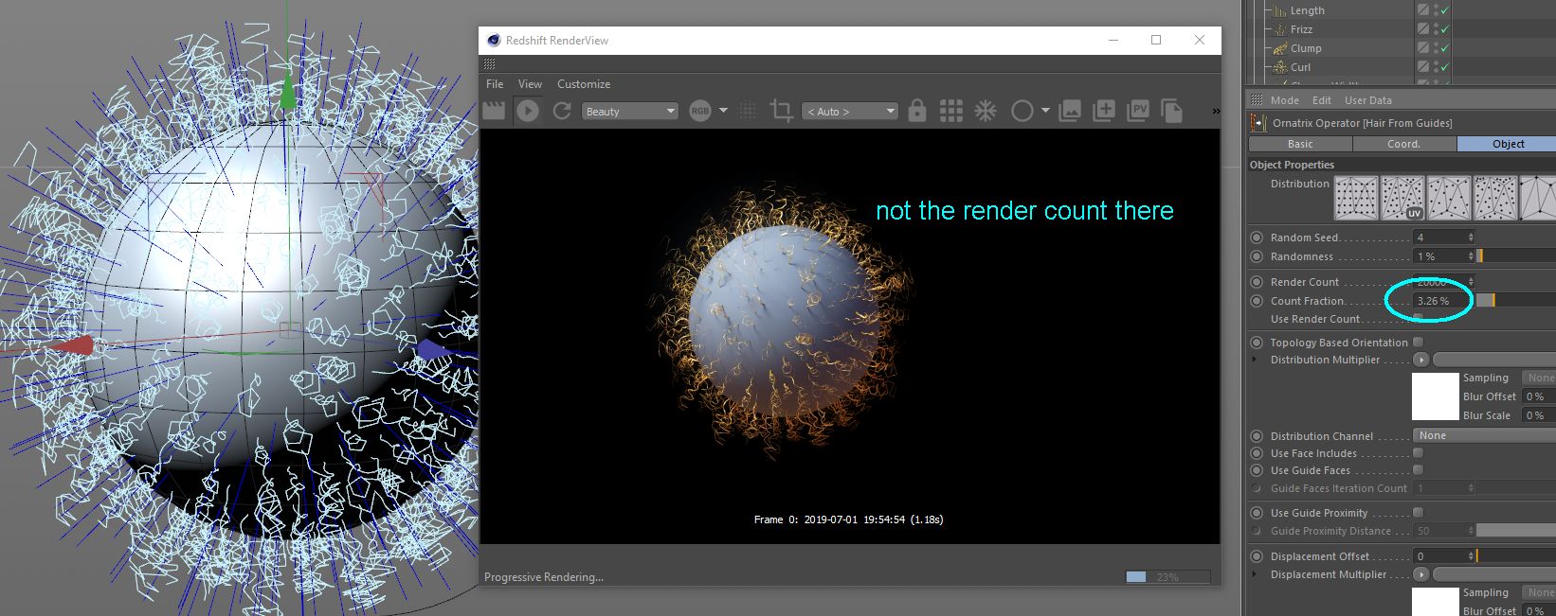
Task: Click the PV picture viewer icon
Action: 1139,111
